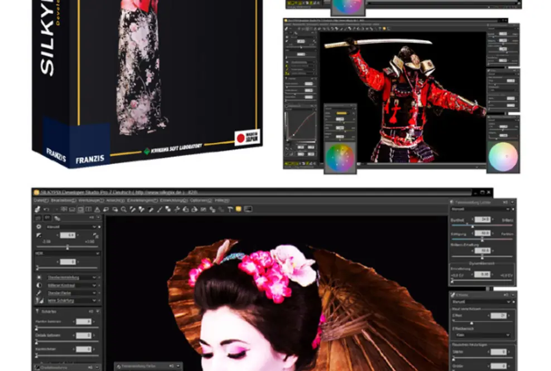Click the exposure gear icon beside Manuell
551x371 pixels.
38,227
